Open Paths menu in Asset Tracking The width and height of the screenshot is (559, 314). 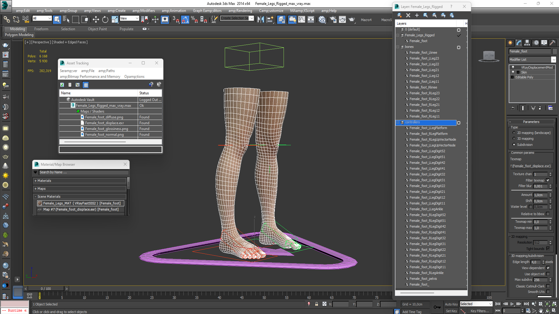point(107,71)
